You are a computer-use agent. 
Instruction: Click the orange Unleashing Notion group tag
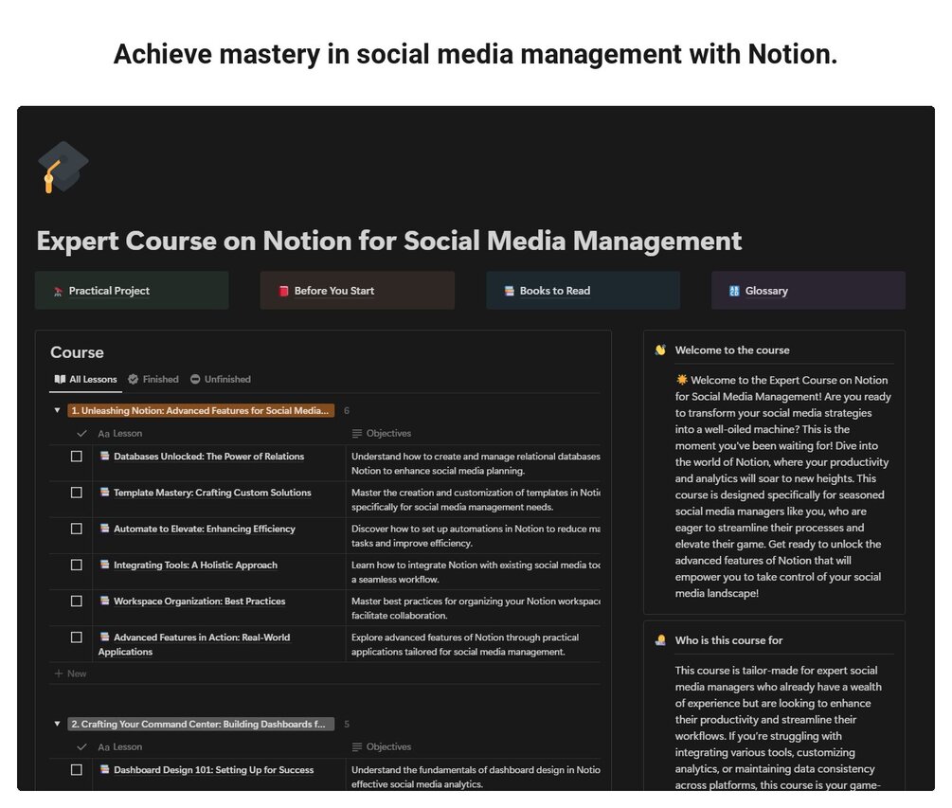tap(201, 411)
